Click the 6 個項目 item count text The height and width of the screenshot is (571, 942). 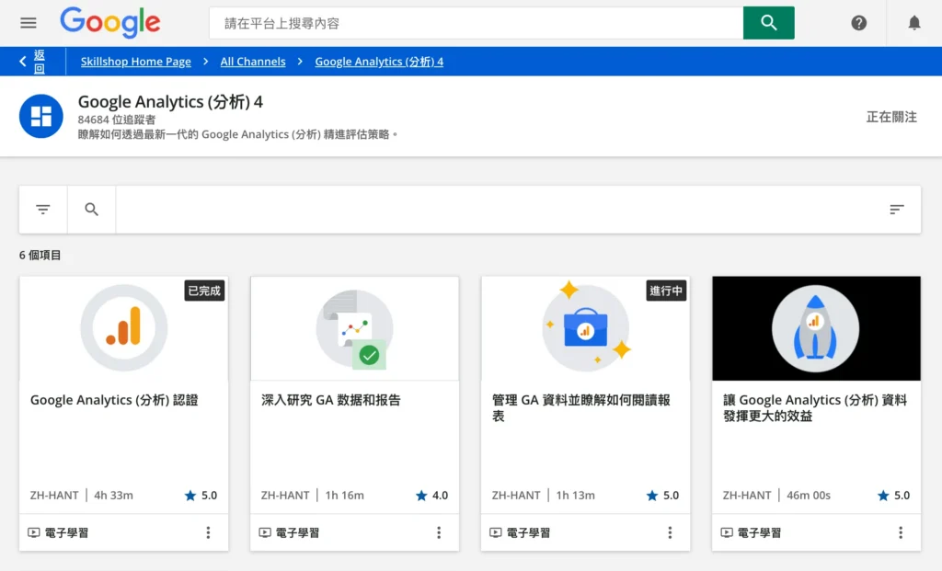[x=40, y=256]
